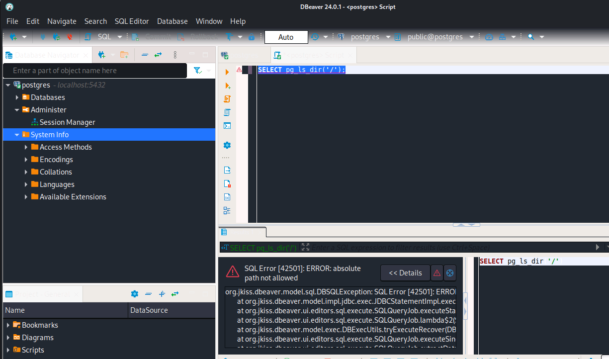Viewport: 609px width, 359px height.
Task: Execute SQL statement with the orange play arrow
Action: coord(227,72)
